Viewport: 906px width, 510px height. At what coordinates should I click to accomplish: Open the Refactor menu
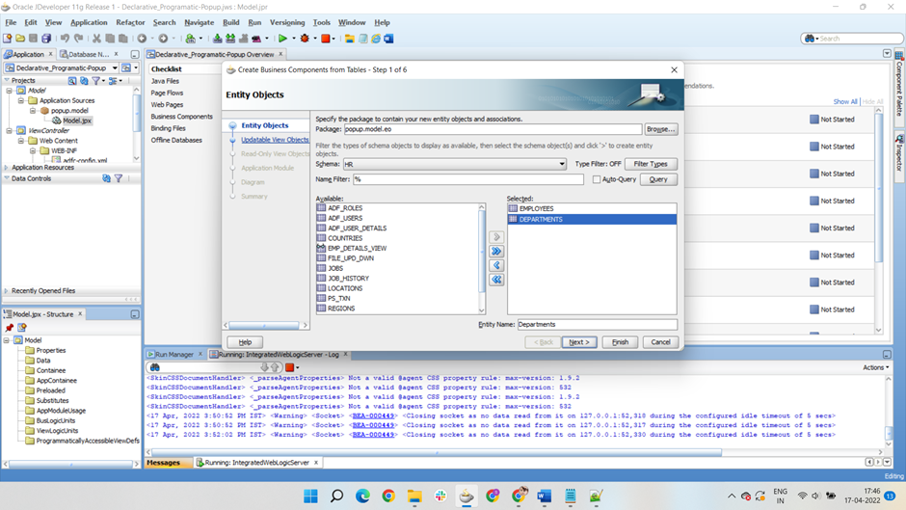(130, 22)
